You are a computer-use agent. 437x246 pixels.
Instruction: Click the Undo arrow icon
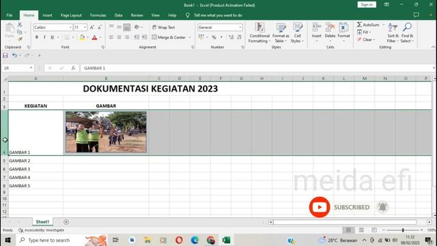pos(14,55)
